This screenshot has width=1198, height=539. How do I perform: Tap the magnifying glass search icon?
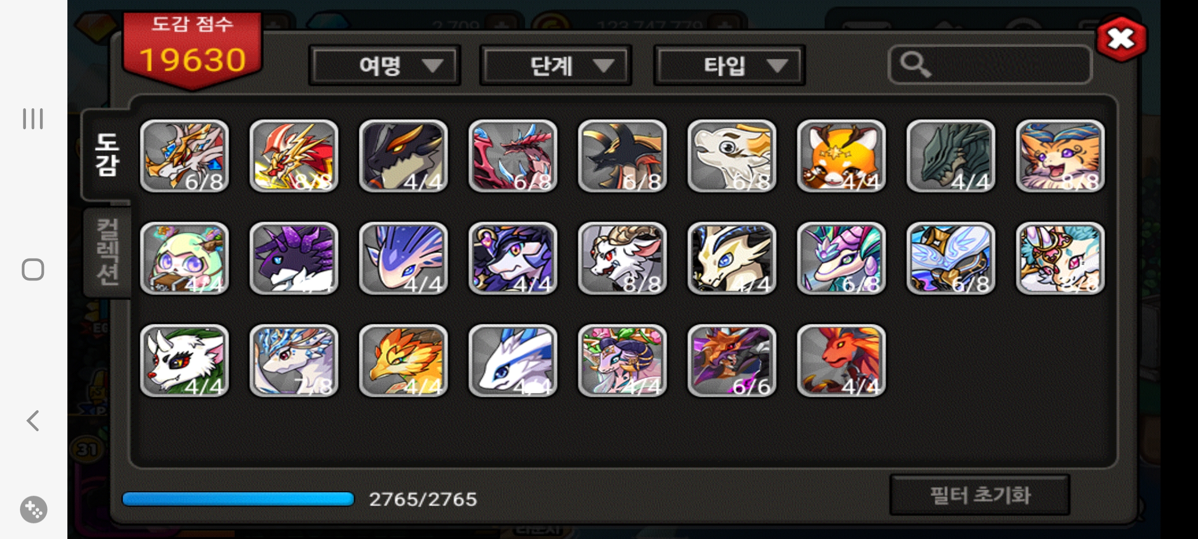coord(915,65)
